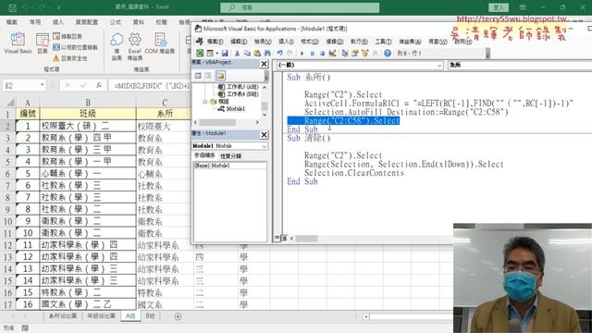
Task: Click the New Sheet plus button
Action: coord(178,316)
